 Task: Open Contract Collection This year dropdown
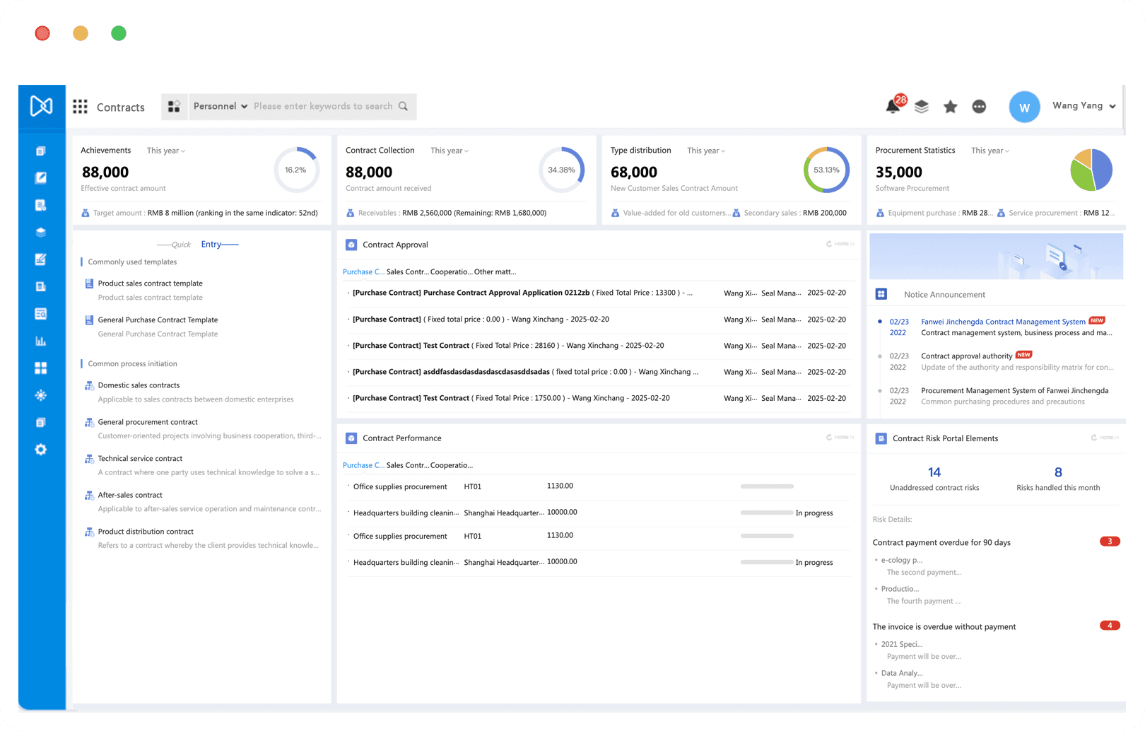click(450, 151)
